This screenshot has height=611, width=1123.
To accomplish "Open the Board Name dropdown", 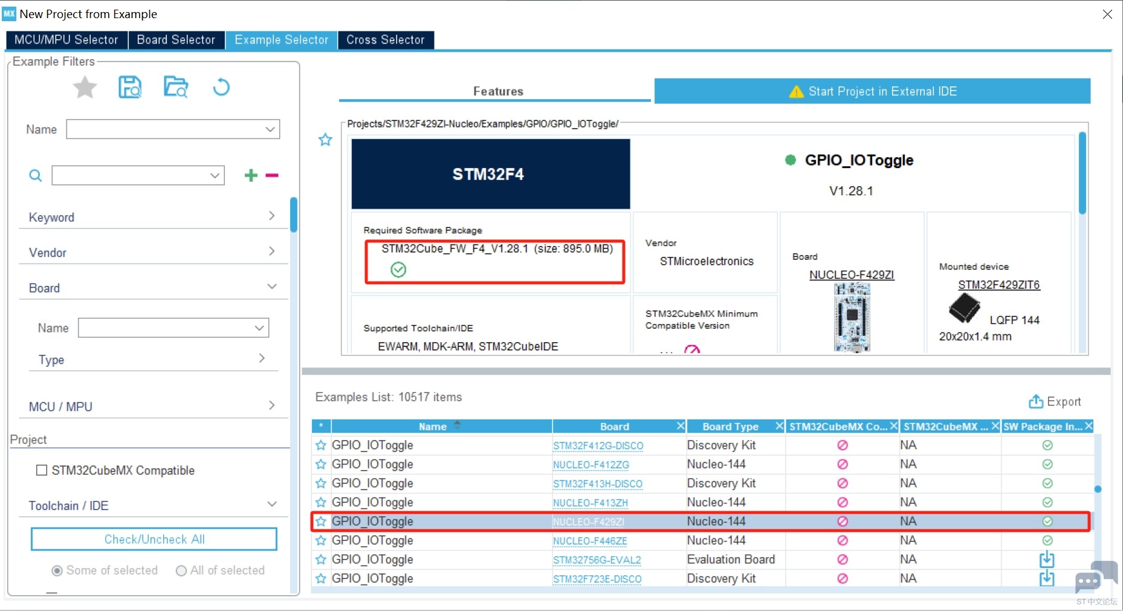I will click(x=259, y=328).
